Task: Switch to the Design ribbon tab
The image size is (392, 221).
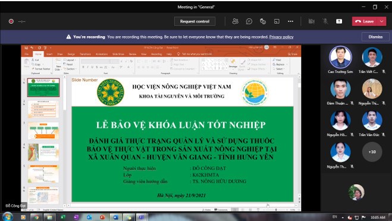Action: coord(71,54)
